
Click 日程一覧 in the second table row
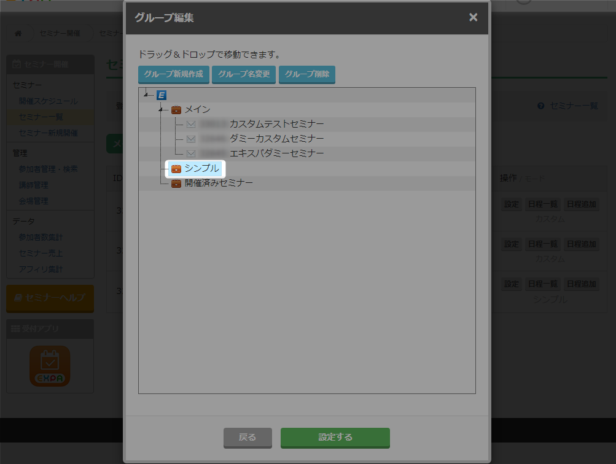[x=542, y=244]
